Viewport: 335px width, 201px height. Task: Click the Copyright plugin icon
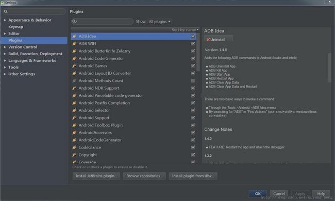(x=74, y=155)
